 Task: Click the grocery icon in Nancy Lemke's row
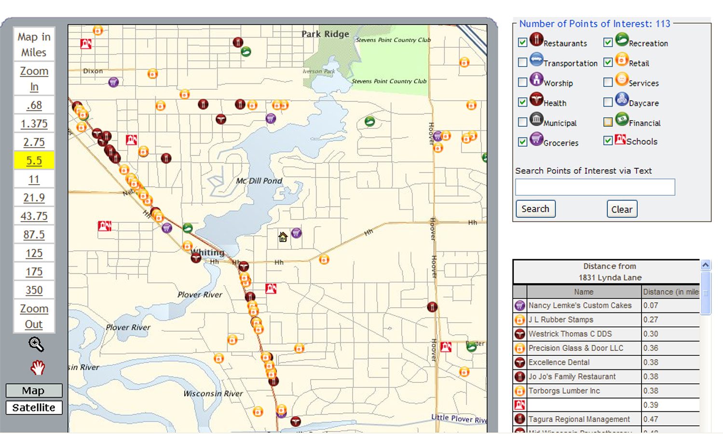click(519, 306)
